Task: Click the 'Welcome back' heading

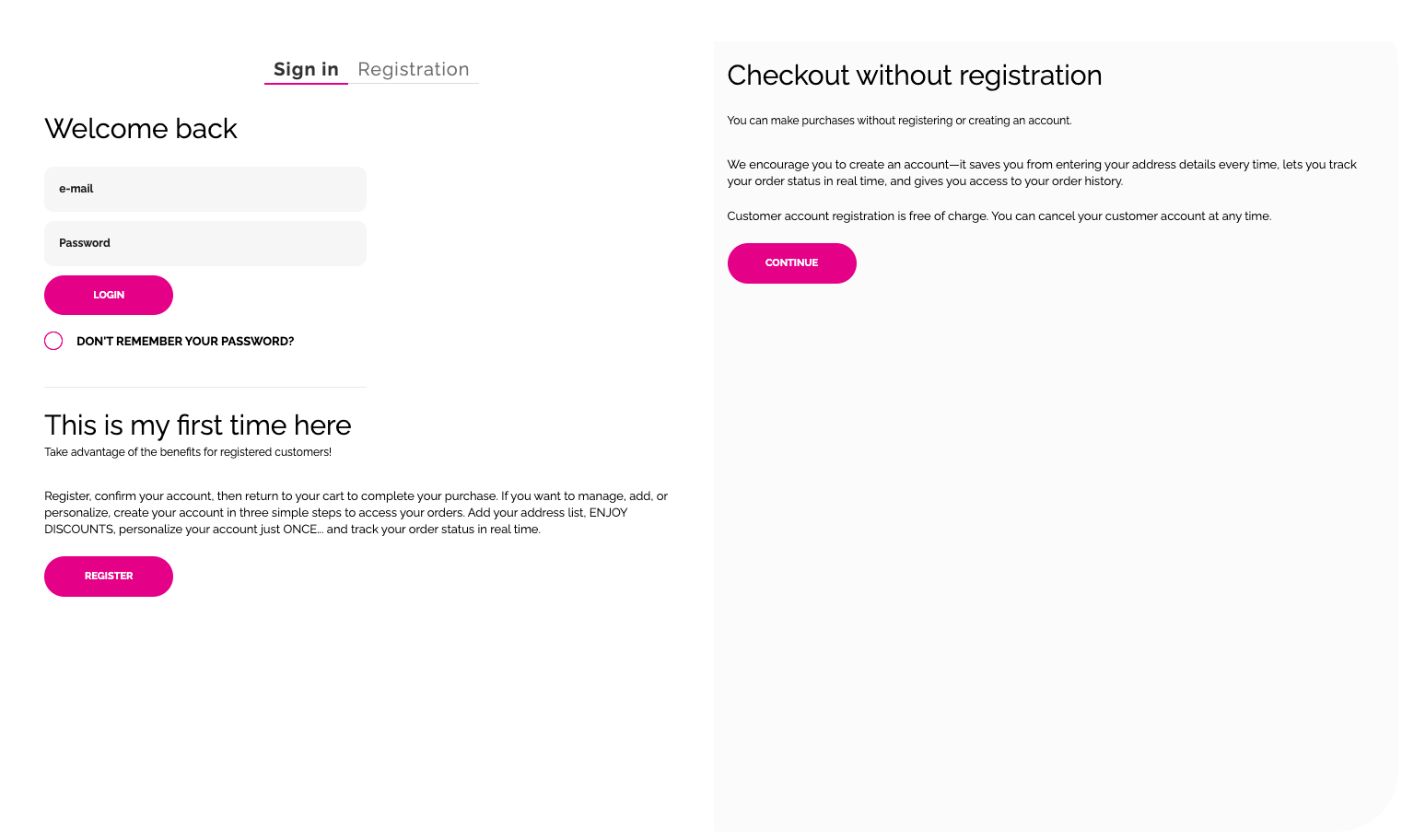Action: pyautogui.click(x=141, y=129)
